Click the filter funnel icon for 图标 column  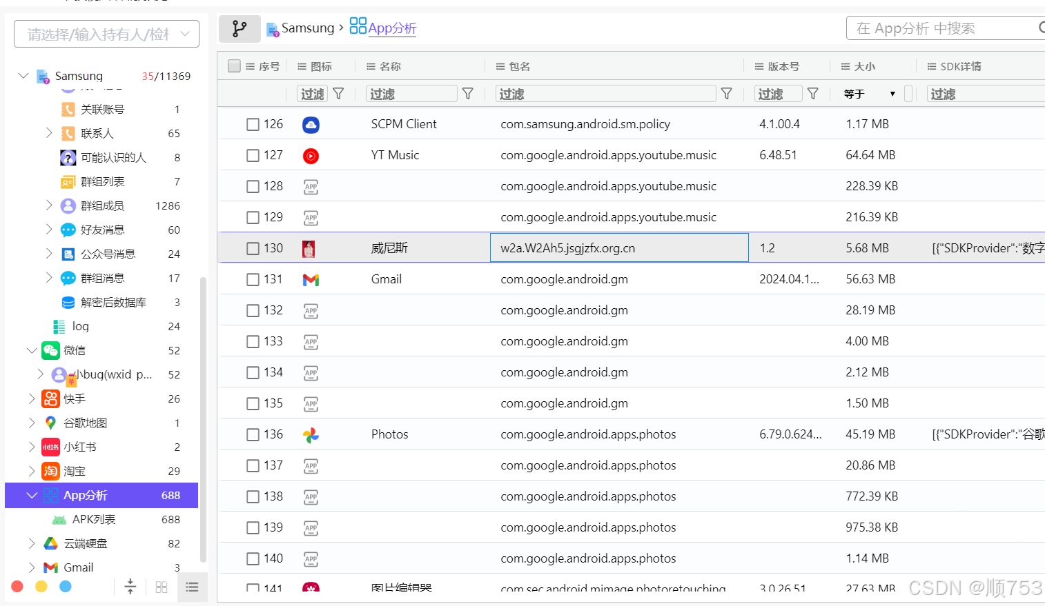coord(338,94)
